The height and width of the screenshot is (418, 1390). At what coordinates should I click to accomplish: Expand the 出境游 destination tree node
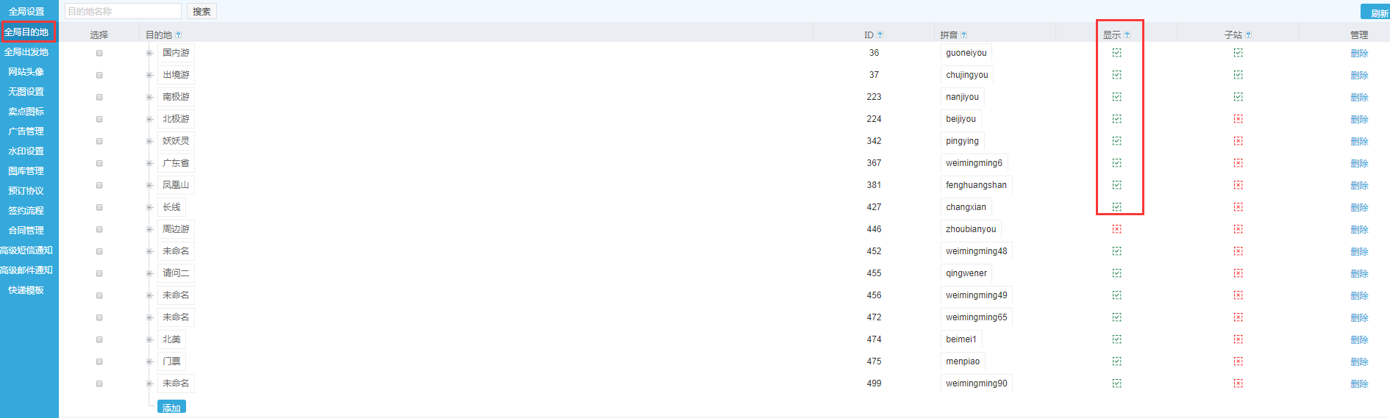(149, 75)
